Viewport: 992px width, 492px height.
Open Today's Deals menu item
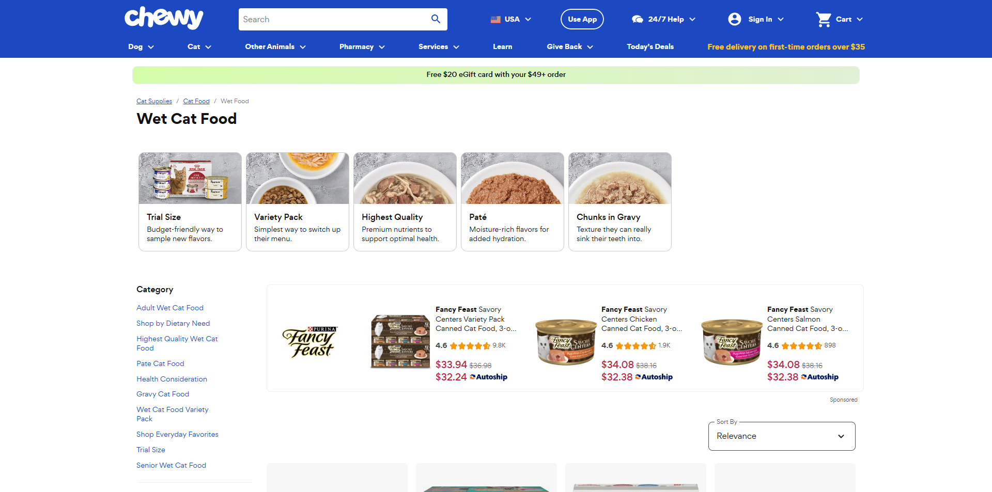(650, 46)
